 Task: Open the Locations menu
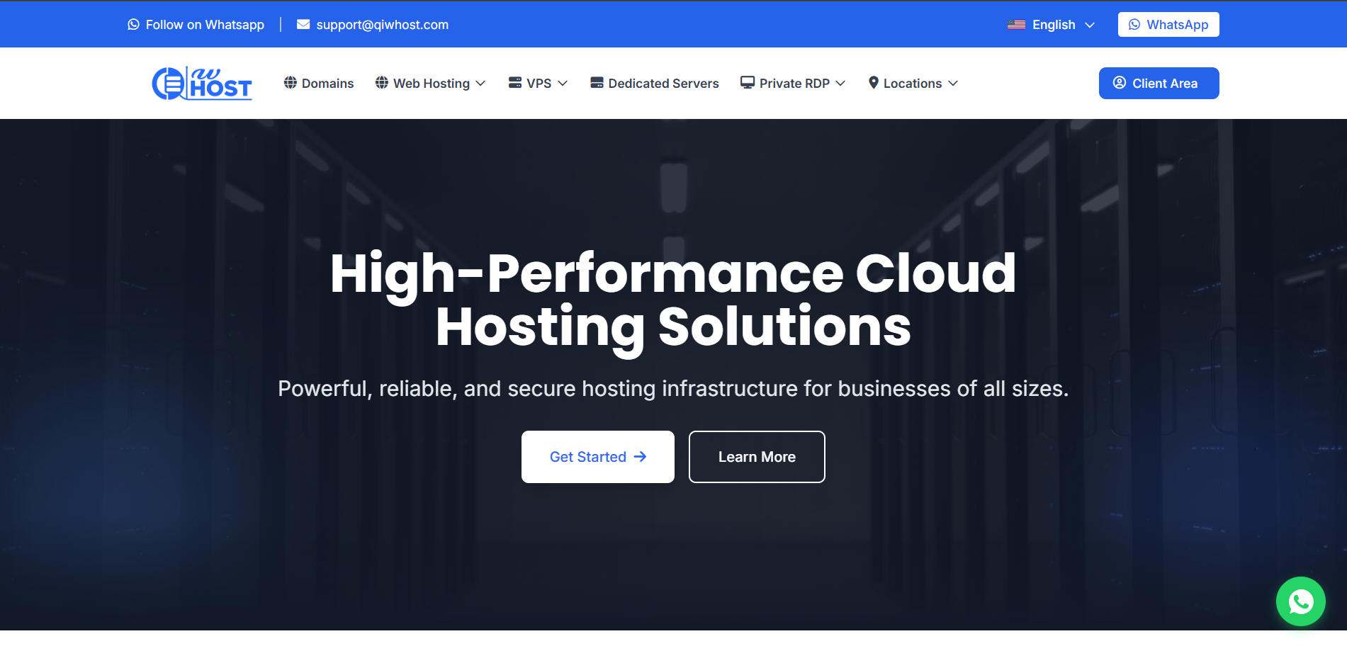pos(913,84)
